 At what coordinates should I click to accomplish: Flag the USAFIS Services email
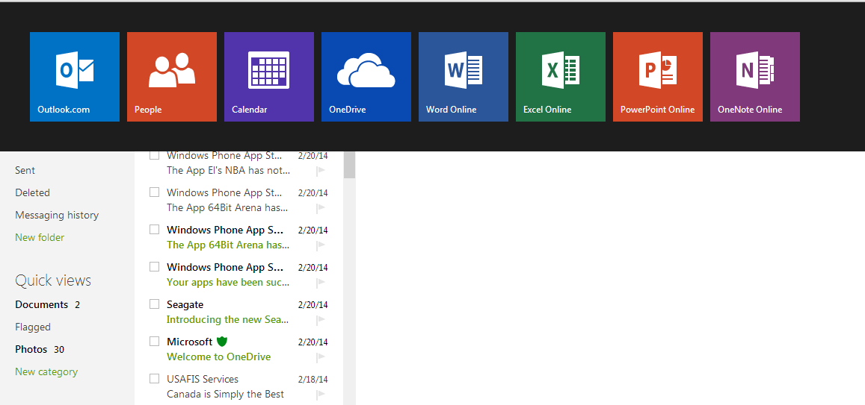pos(321,394)
